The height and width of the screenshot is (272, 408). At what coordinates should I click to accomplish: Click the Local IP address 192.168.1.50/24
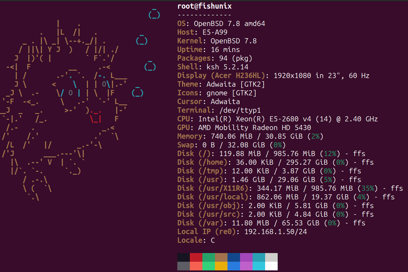tap(275, 232)
